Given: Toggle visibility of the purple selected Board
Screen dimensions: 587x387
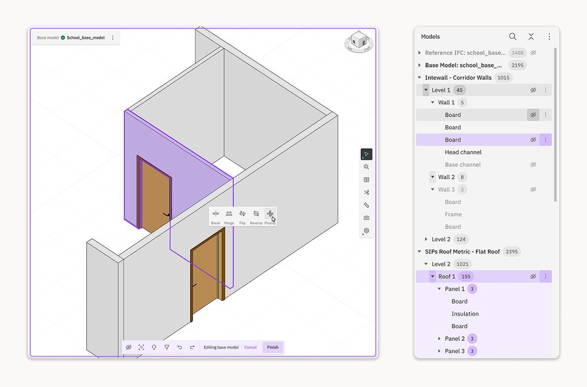Looking at the screenshot, I should (x=533, y=140).
